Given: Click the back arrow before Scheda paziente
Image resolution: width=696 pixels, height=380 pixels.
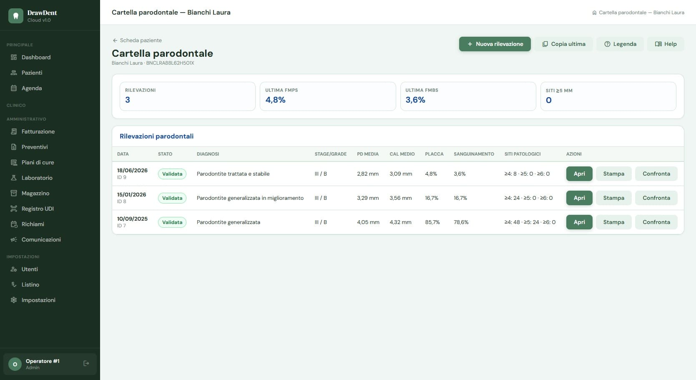Looking at the screenshot, I should point(115,40).
